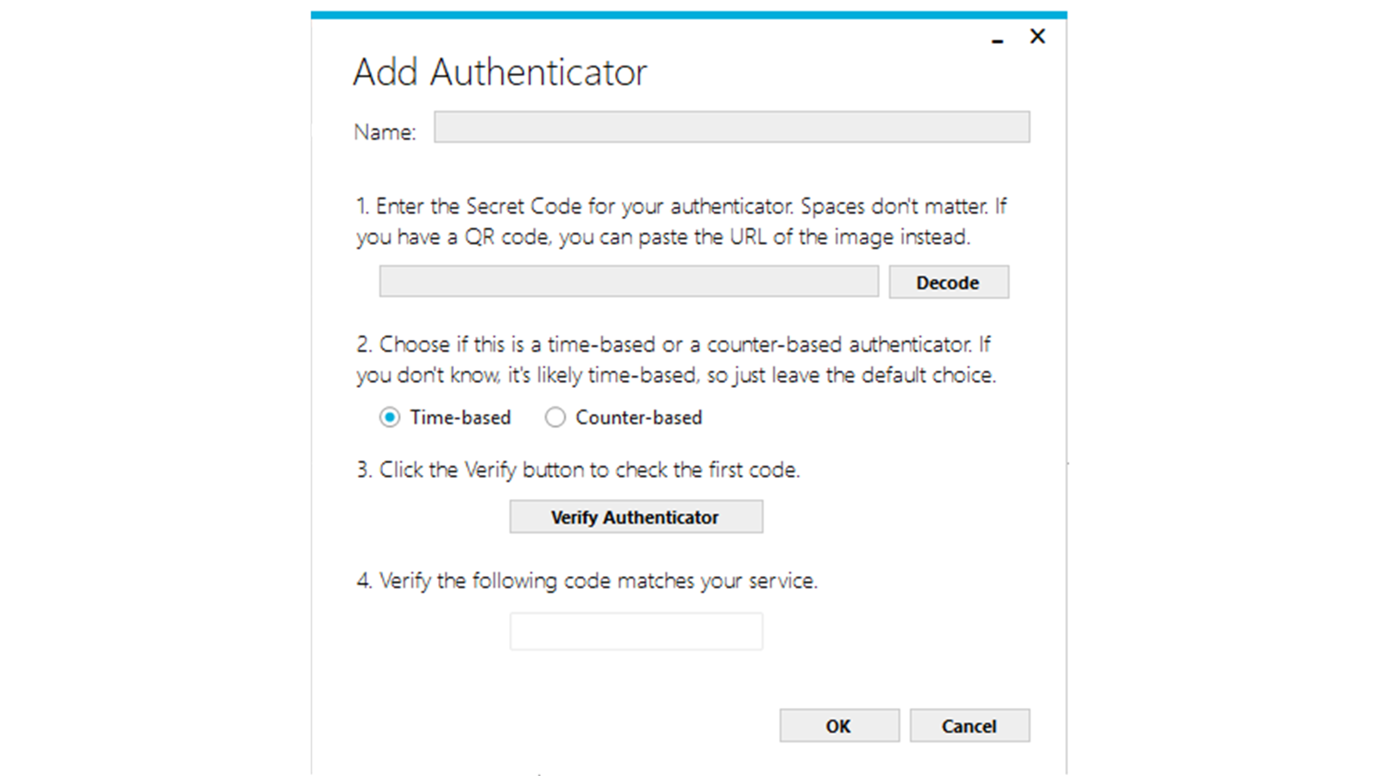Click the "Name:" label
1380x776 pixels.
coord(385,132)
